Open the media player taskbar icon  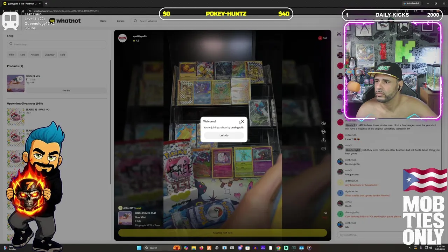coord(309,248)
